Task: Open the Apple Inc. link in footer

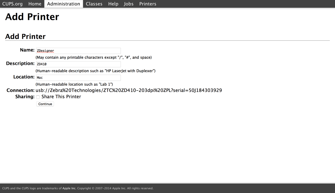Action: 69,188
